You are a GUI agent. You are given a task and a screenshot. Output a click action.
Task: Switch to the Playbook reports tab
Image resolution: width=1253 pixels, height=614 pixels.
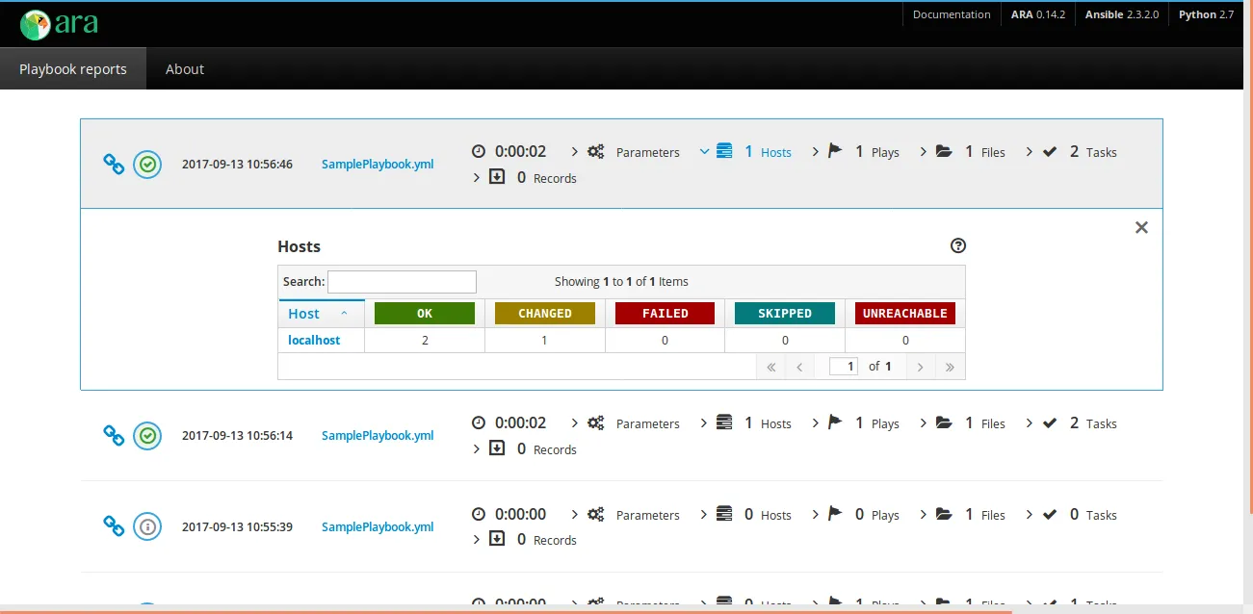pyautogui.click(x=72, y=68)
